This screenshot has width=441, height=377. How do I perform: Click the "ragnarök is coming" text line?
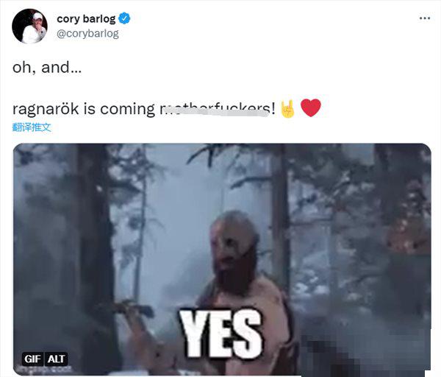tap(84, 109)
